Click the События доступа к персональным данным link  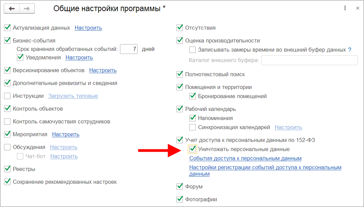tap(245, 158)
